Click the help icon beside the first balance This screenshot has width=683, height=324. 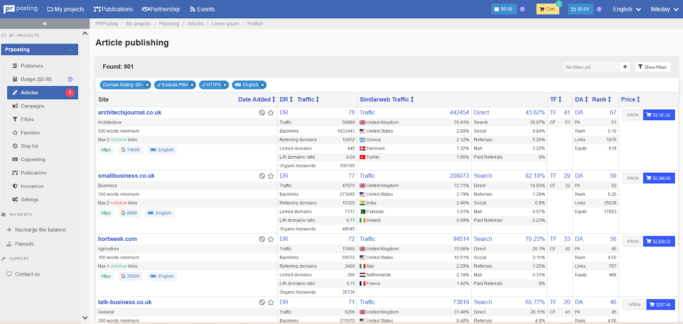[x=522, y=9]
